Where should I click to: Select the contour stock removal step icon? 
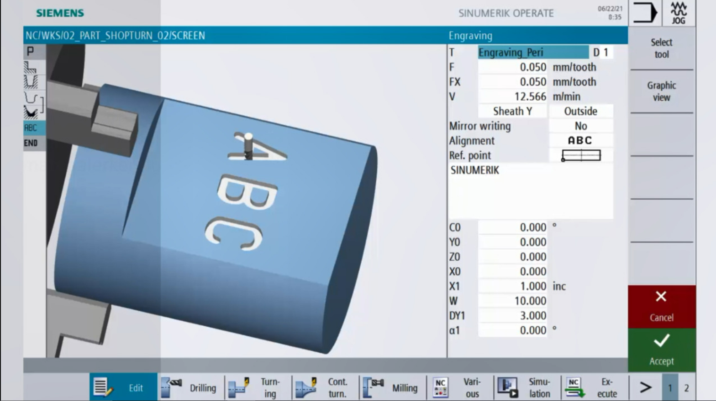pyautogui.click(x=31, y=112)
